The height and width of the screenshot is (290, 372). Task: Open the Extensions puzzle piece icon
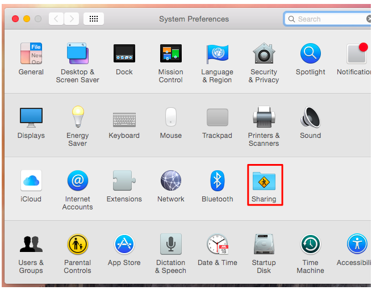(x=124, y=180)
